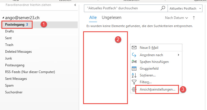Open the Spam folder
The image size is (207, 110).
point(9,85)
